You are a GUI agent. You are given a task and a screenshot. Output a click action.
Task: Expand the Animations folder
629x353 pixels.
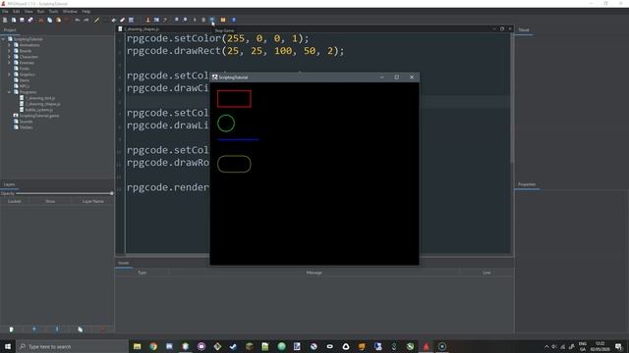(9, 45)
